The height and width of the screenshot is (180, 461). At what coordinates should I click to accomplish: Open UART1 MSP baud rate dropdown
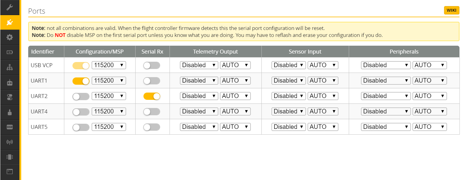[109, 81]
